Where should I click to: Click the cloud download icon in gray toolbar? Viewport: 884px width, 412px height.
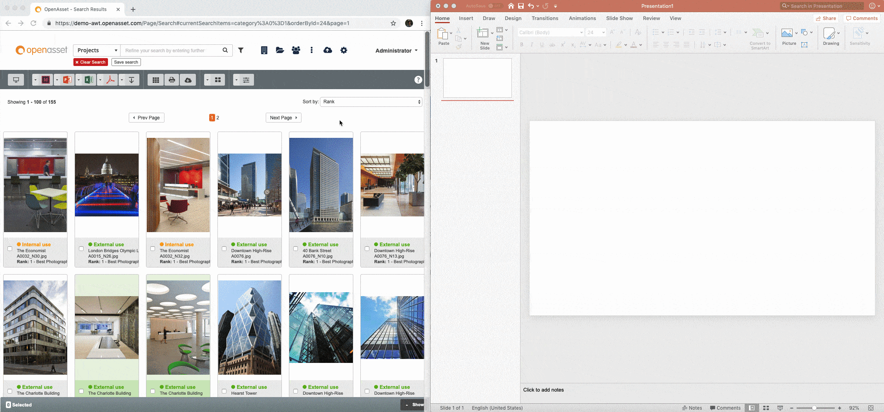click(188, 80)
